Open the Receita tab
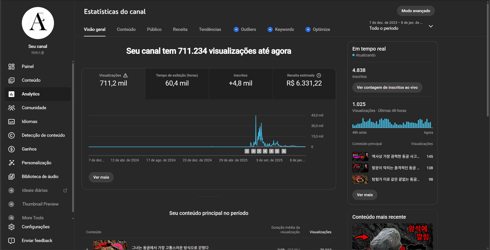Viewport: 490px width, 250px height. tap(180, 29)
